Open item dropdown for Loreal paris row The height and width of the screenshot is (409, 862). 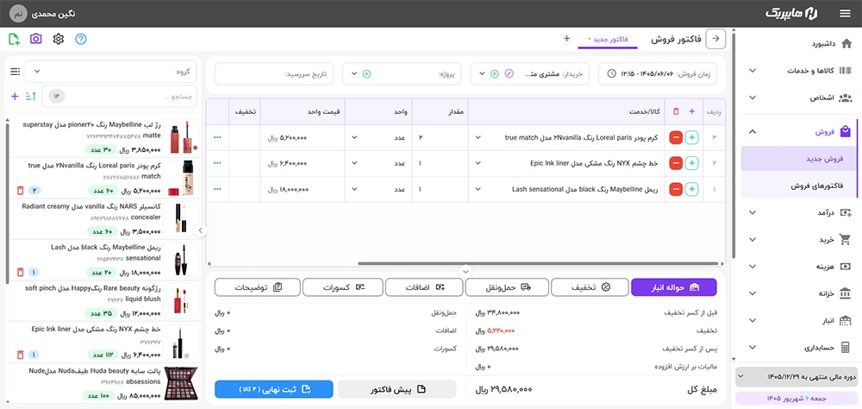point(478,137)
